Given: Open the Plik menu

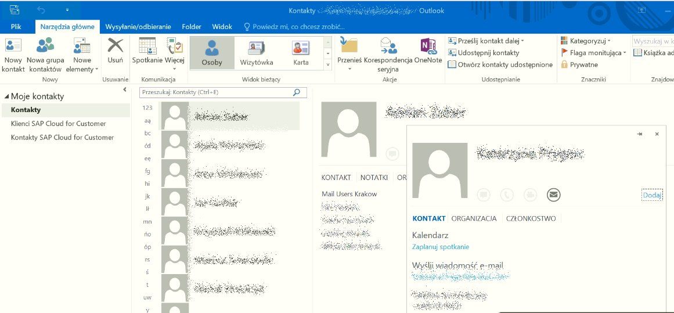Looking at the screenshot, I should 16,27.
